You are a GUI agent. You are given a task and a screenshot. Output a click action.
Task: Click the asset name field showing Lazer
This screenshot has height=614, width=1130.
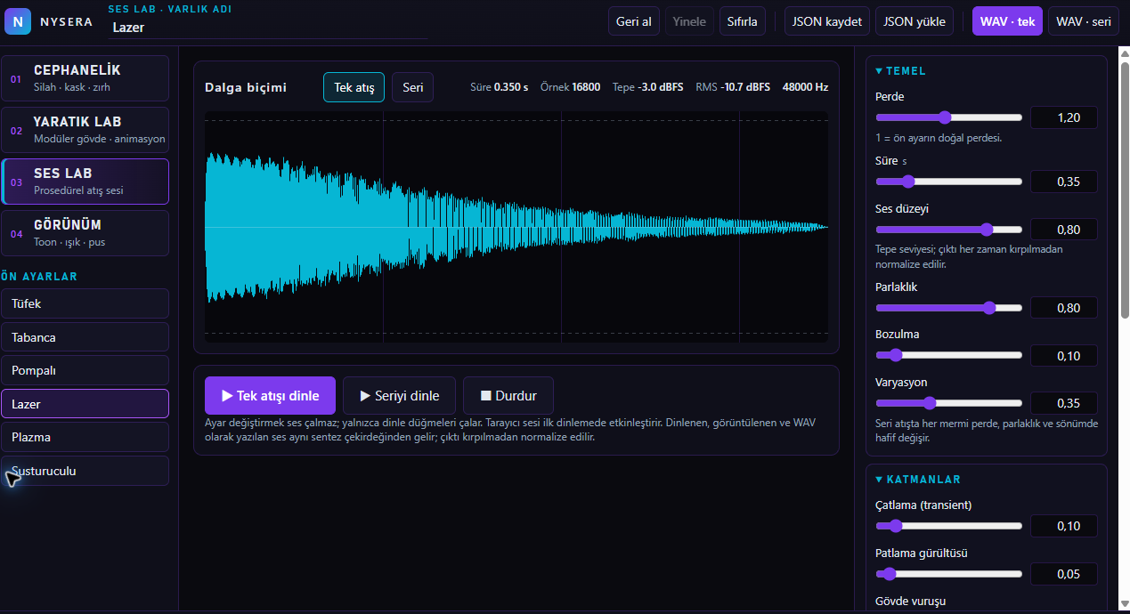point(267,28)
